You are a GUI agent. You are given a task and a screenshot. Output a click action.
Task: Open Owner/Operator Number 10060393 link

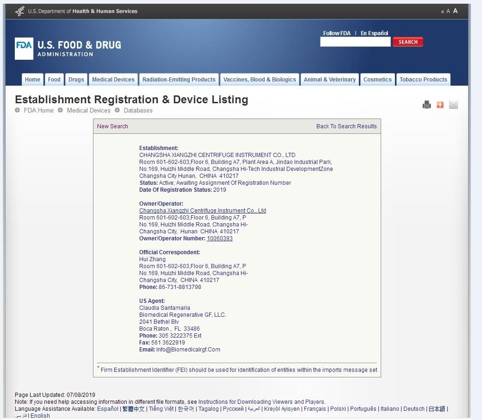coord(220,238)
